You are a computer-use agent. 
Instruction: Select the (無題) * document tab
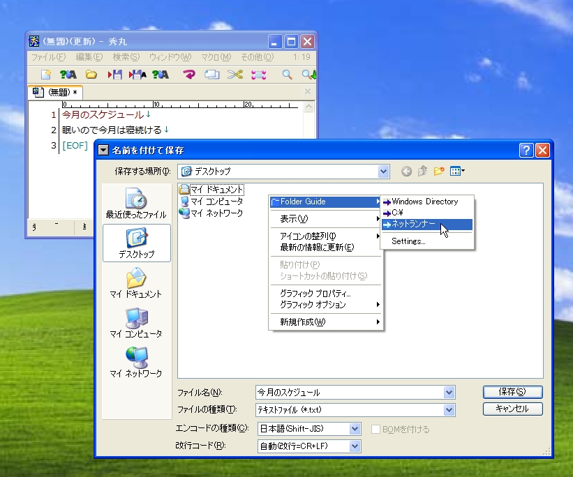56,93
